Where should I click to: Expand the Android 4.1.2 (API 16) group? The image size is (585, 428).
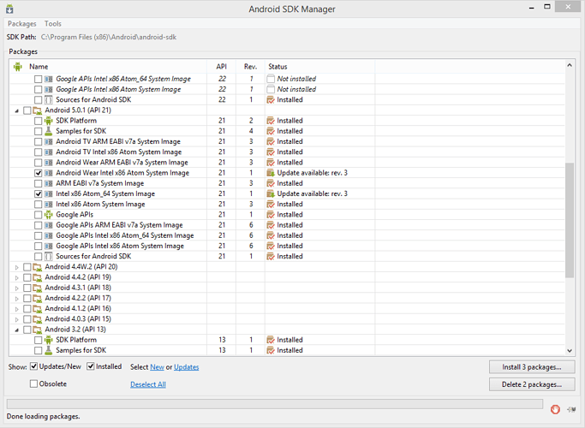(17, 309)
